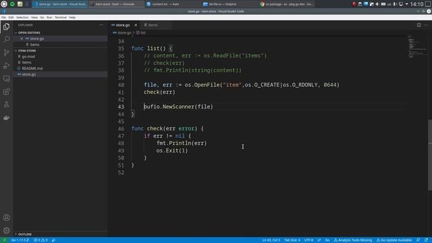
Task: Click the remote window indicator in status bar
Action: point(4,240)
